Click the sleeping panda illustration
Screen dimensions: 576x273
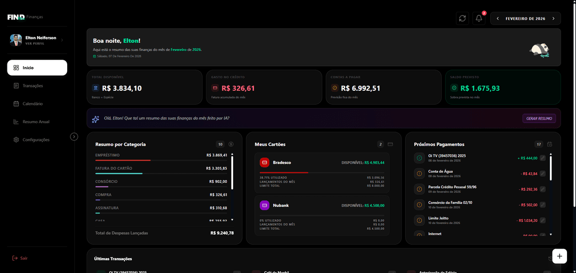tap(539, 50)
